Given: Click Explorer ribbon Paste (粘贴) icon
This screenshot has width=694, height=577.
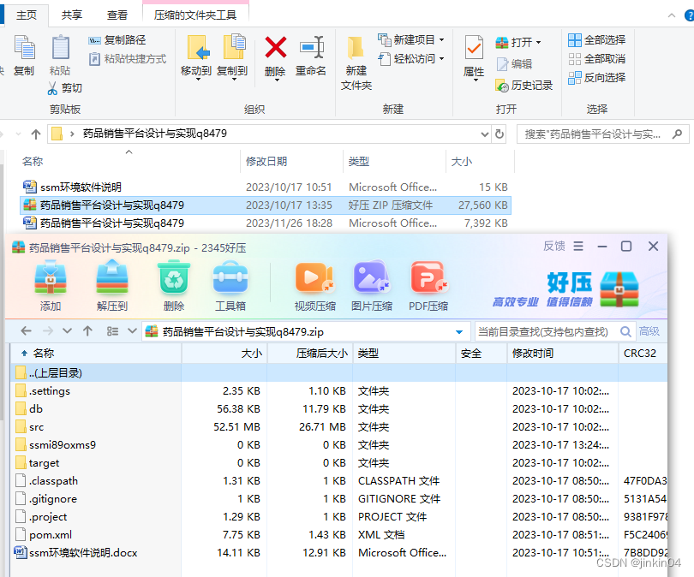Looking at the screenshot, I should click(x=60, y=48).
